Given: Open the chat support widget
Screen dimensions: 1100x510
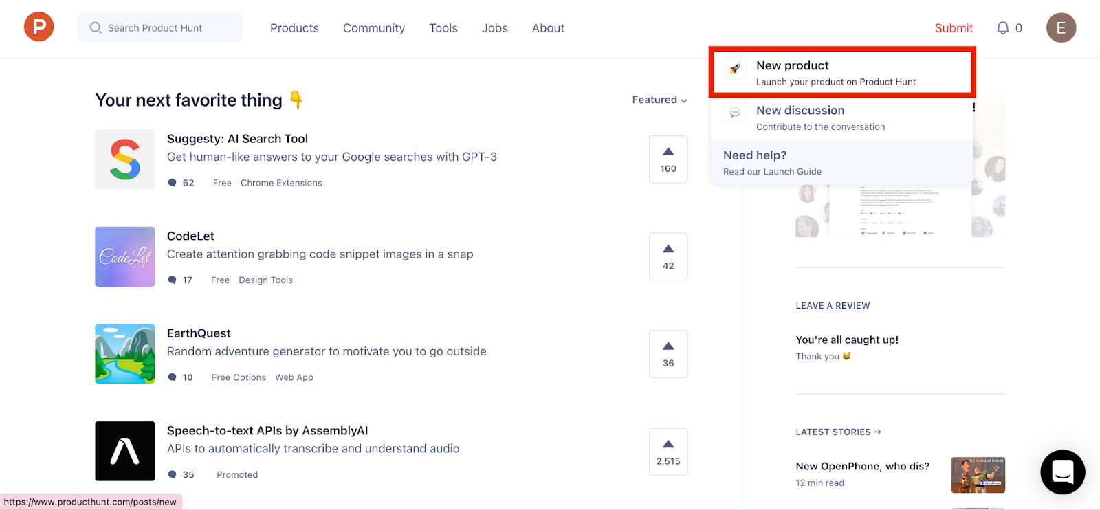Looking at the screenshot, I should click(1063, 472).
